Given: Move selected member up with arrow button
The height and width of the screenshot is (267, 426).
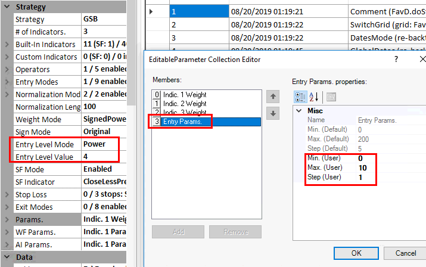Looking at the screenshot, I should pyautogui.click(x=273, y=96).
